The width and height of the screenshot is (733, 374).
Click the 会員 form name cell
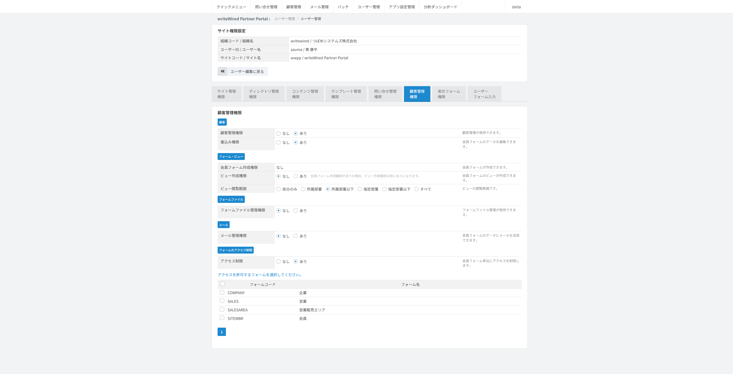click(x=303, y=318)
